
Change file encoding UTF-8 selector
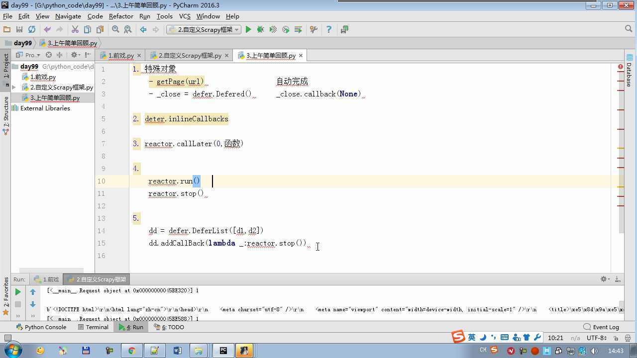click(x=596, y=338)
